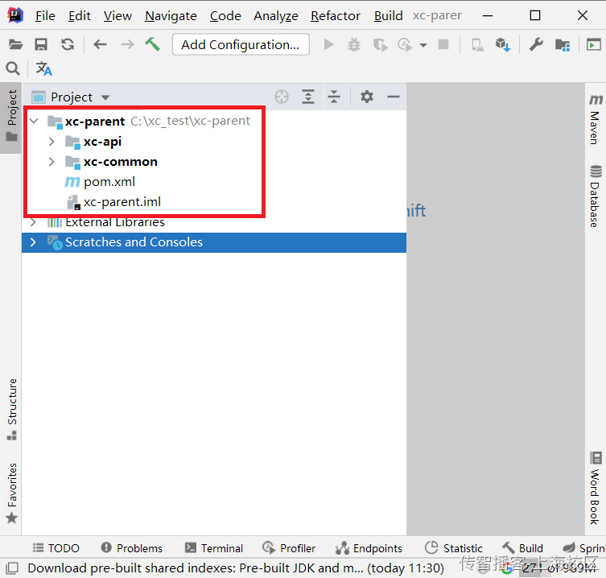Select the xc-common folder
The image size is (606, 578).
click(x=121, y=162)
